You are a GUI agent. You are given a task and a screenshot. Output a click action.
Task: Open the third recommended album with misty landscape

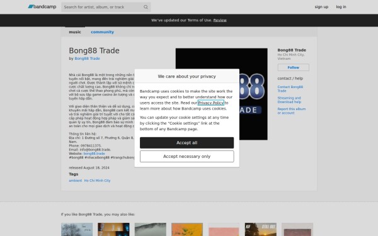point(151,229)
